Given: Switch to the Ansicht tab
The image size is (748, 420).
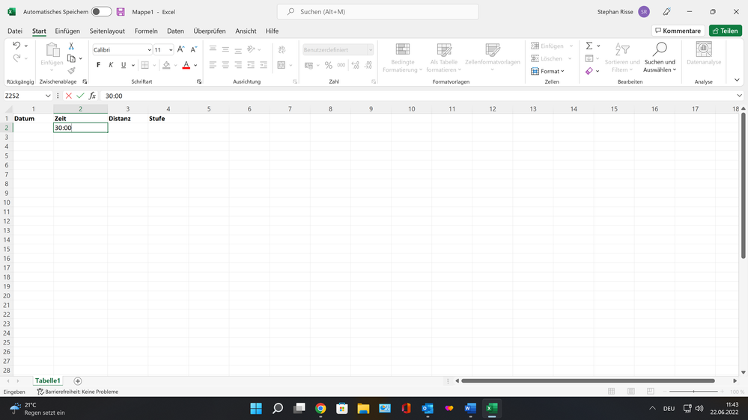Looking at the screenshot, I should pyautogui.click(x=246, y=31).
